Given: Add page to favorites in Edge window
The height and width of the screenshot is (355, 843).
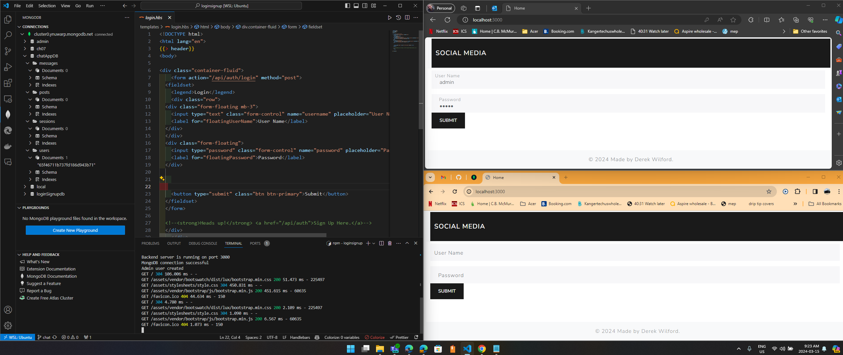Looking at the screenshot, I should click(x=733, y=20).
